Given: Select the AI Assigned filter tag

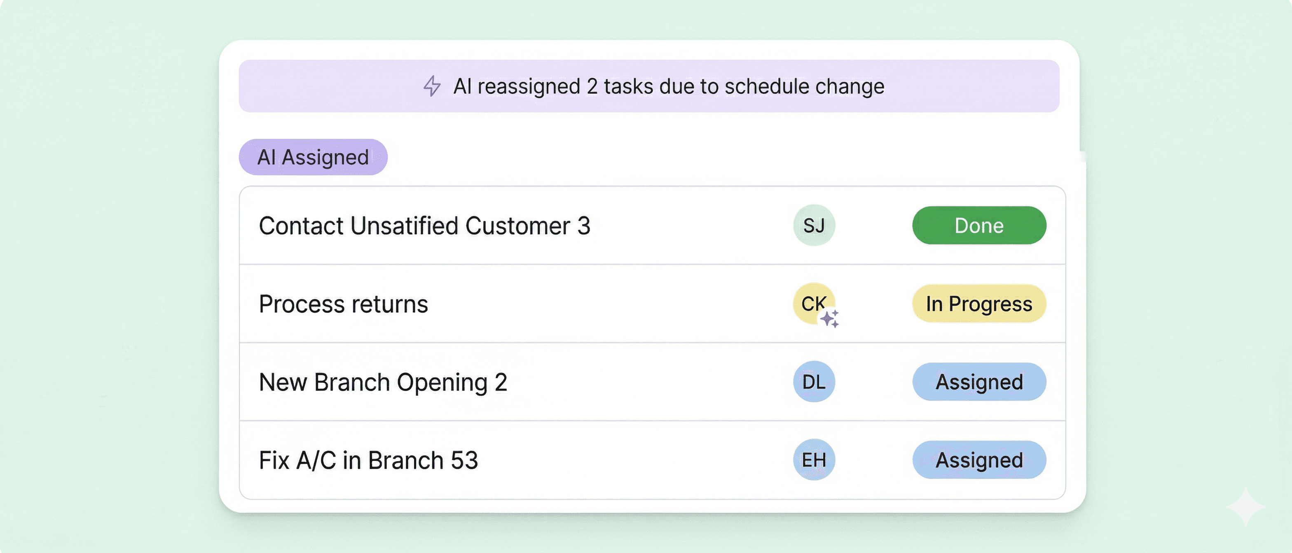Looking at the screenshot, I should point(313,157).
